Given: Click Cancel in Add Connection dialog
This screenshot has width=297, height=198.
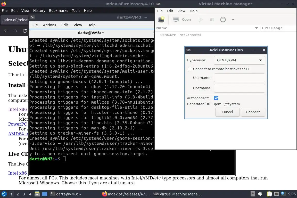Looking at the screenshot, I should click(x=227, y=112).
